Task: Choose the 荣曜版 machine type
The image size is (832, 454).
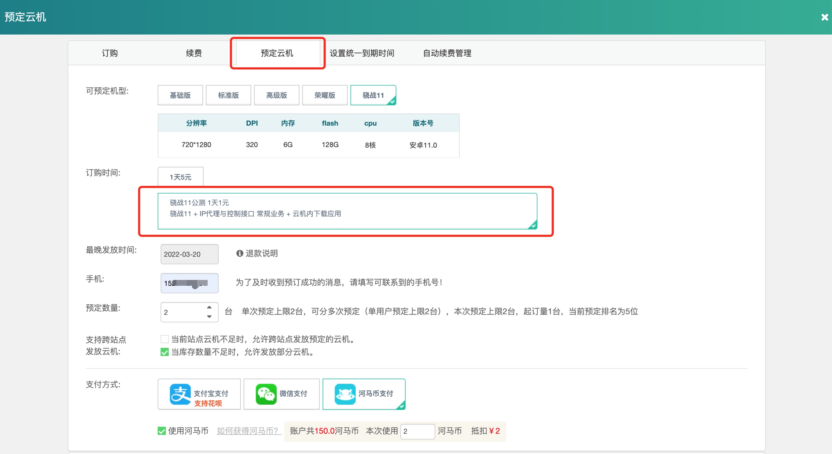Action: click(x=325, y=95)
